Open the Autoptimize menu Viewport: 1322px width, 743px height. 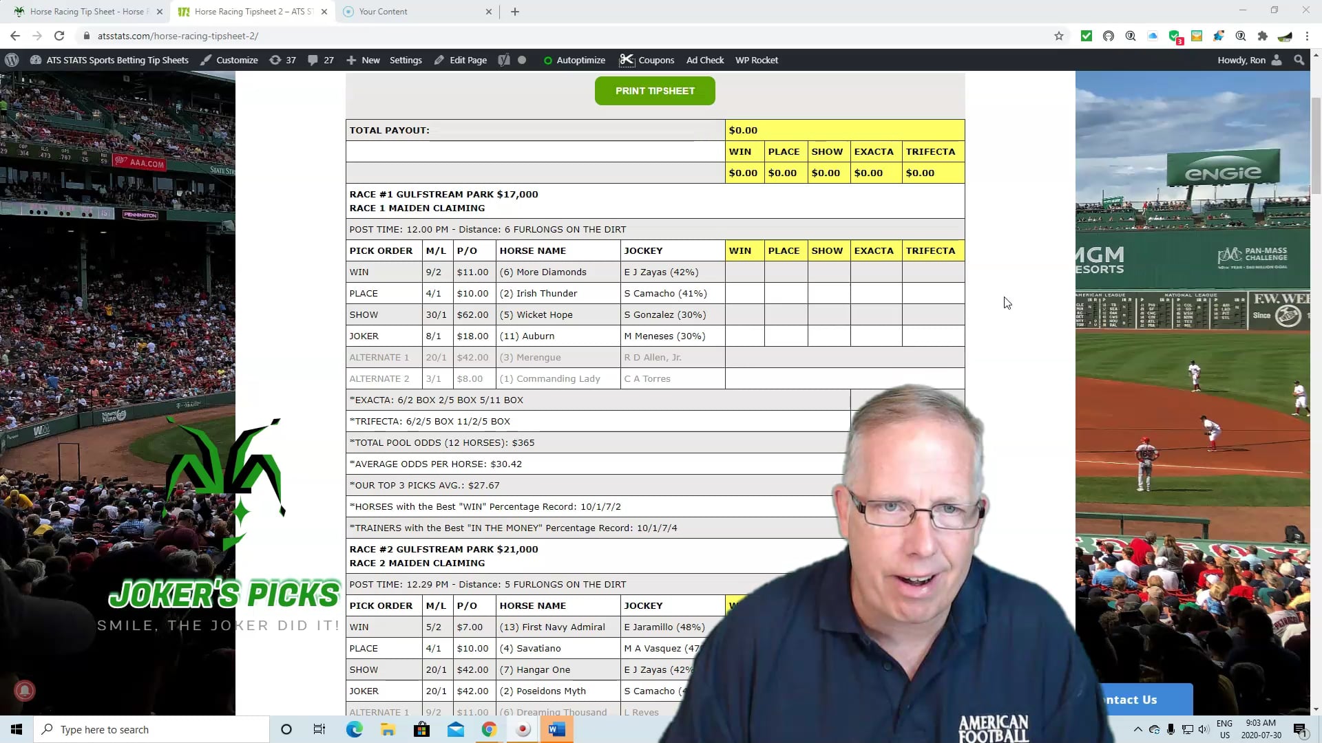click(x=574, y=60)
